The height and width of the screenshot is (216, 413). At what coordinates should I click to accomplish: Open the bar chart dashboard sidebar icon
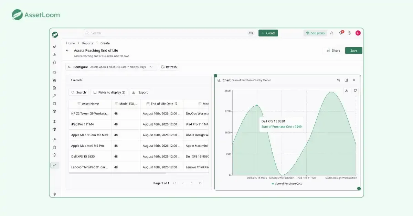[x=54, y=54]
